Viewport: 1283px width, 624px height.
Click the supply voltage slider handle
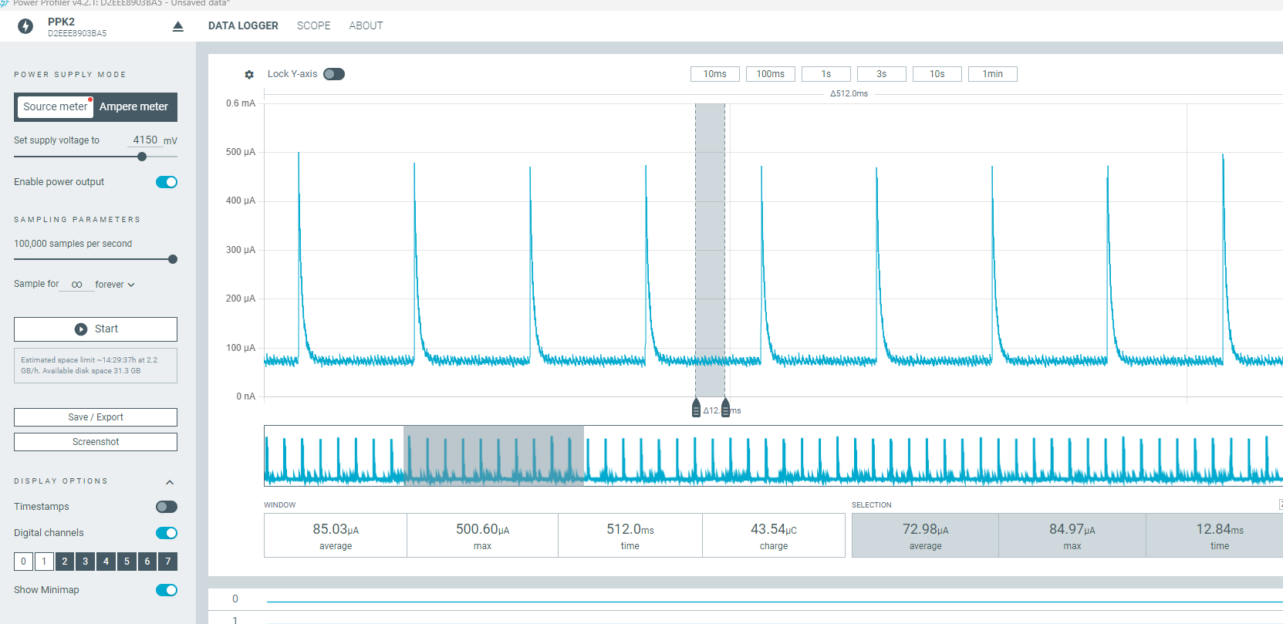142,157
